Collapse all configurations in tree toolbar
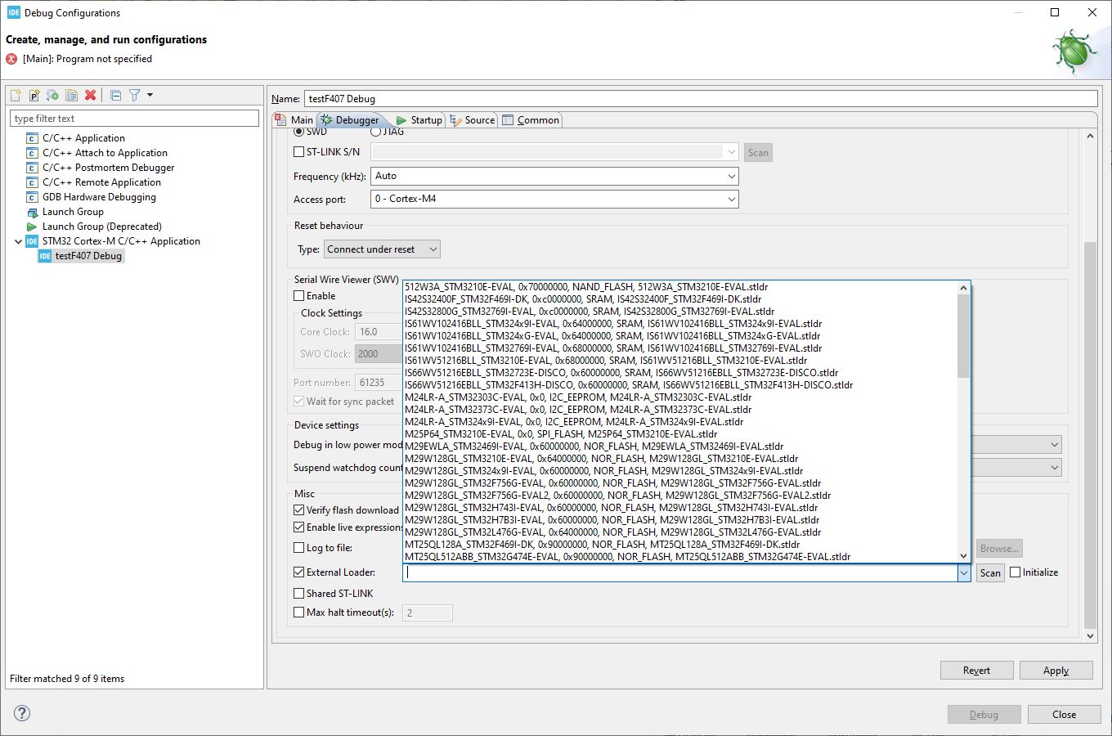 [x=115, y=96]
